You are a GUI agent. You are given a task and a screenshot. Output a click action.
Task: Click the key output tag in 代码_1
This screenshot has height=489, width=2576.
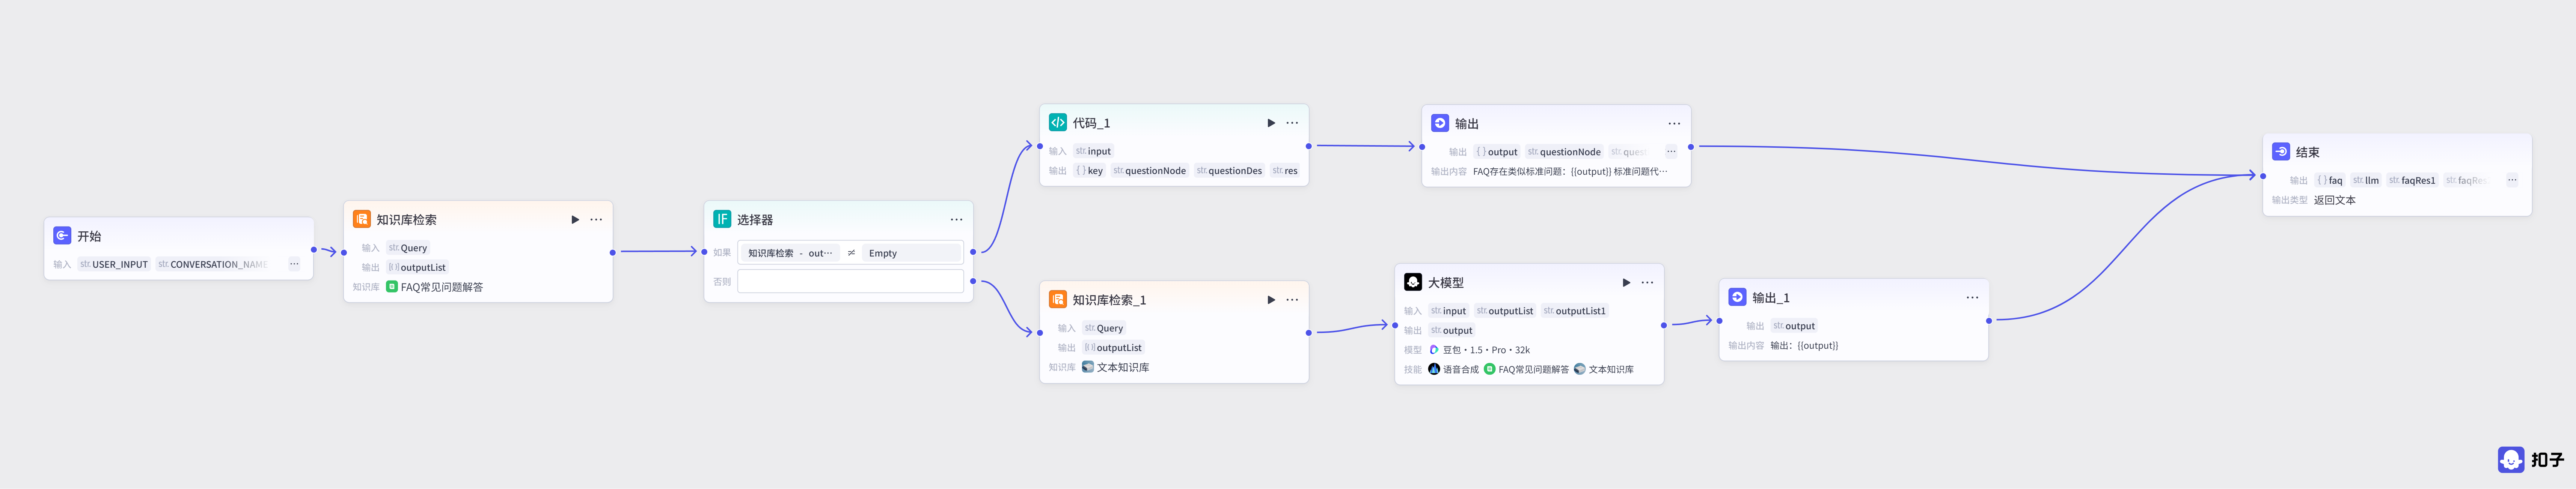(x=1089, y=171)
